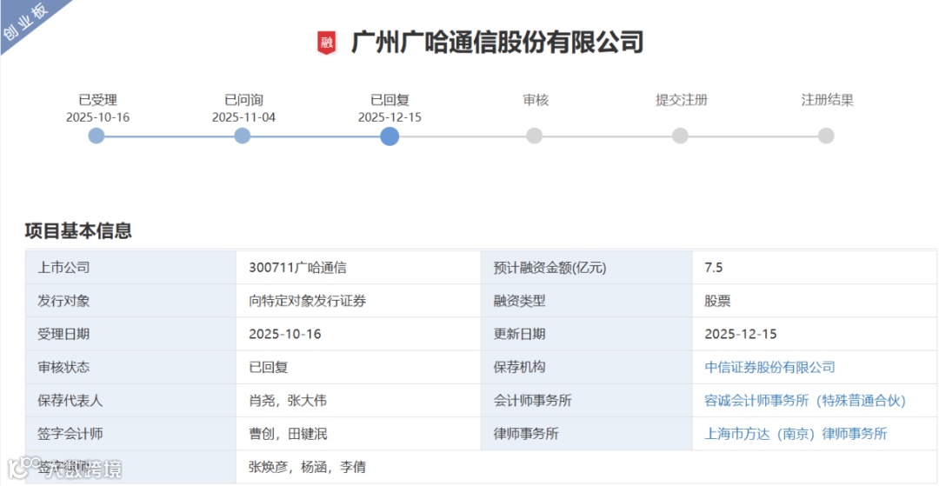Click the company title 广州广哈通信股份有限公司
Image resolution: width=939 pixels, height=486 pixels.
click(x=497, y=43)
